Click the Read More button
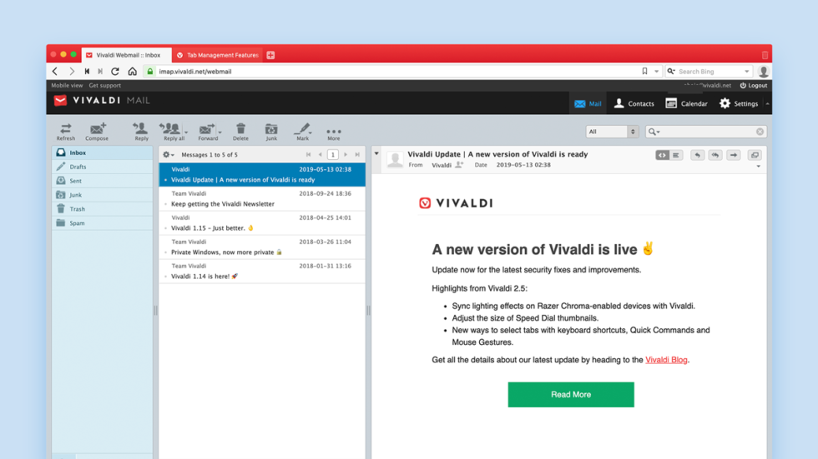 571,395
